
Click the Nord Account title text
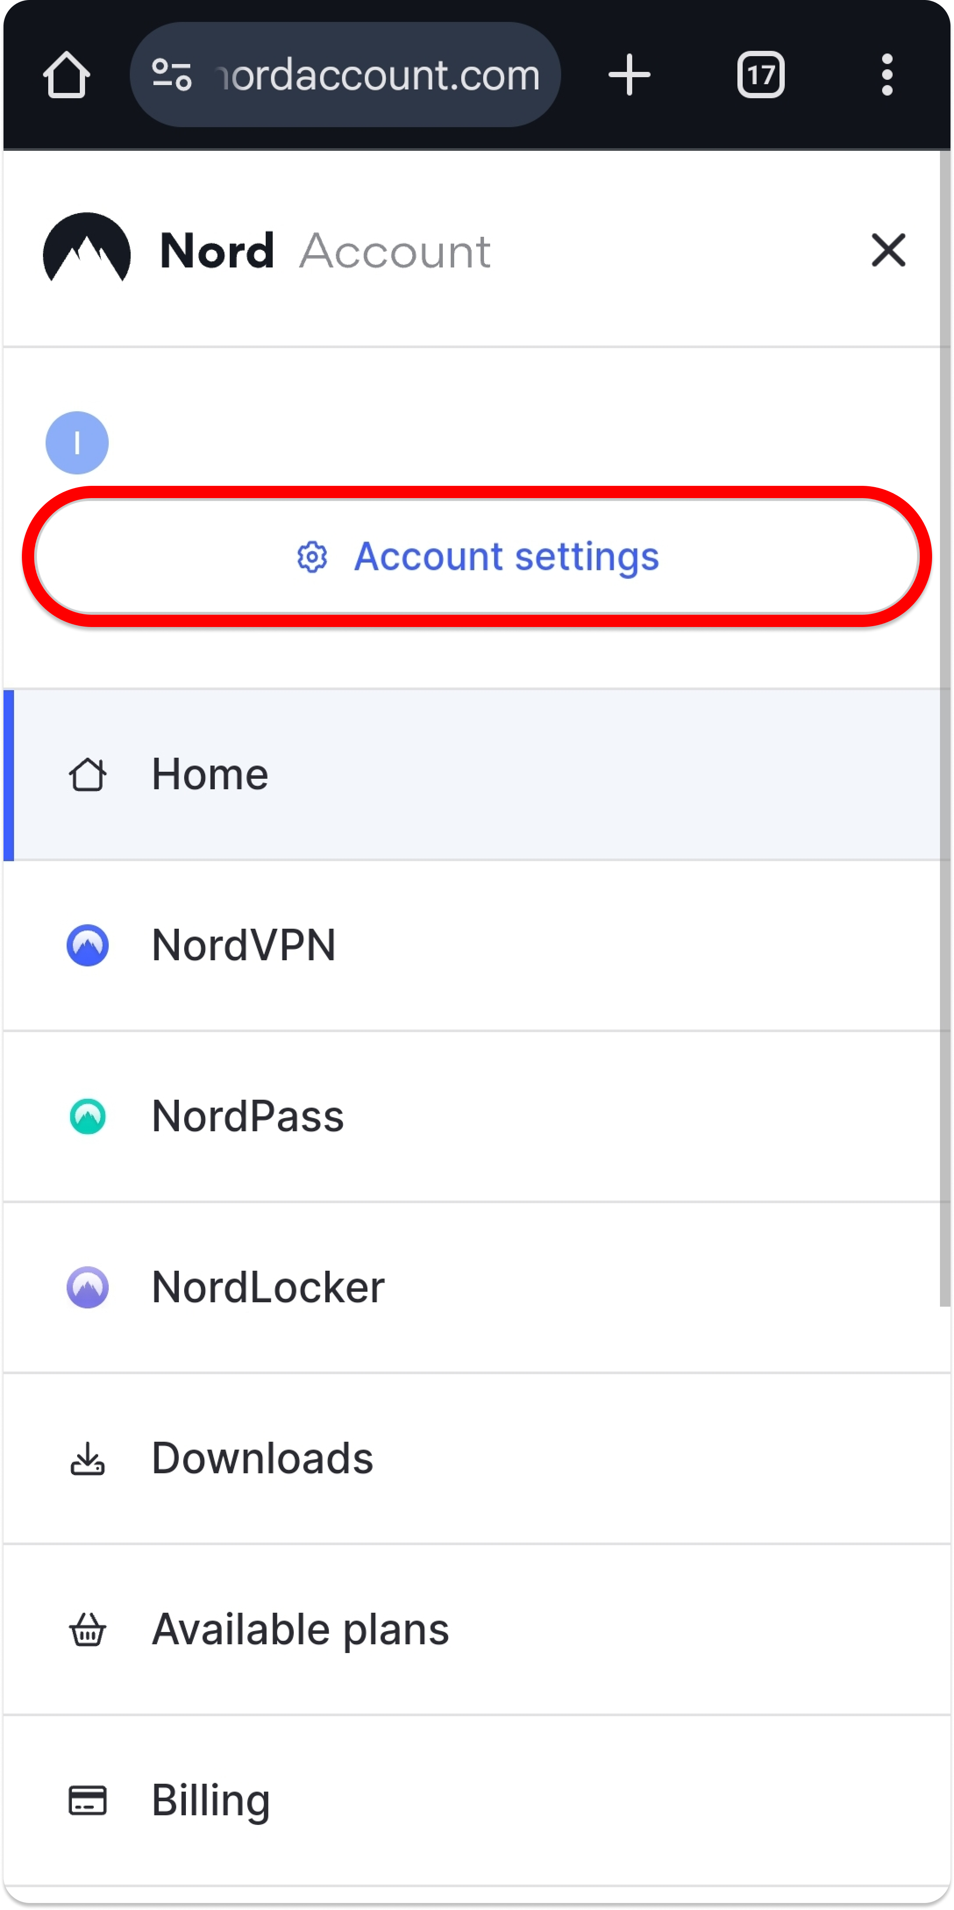coord(325,251)
